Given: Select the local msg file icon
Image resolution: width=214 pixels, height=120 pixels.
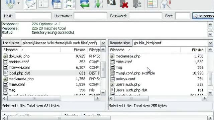Looking at the screenshot, I should (x=6, y=90).
